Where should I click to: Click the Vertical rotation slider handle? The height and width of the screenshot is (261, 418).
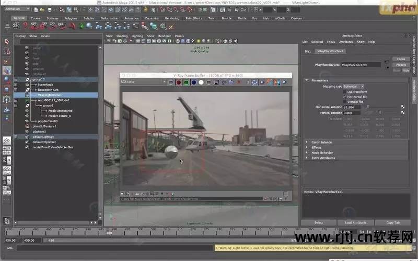(380, 112)
